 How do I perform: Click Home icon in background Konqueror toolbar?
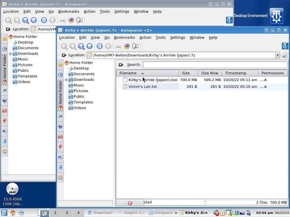[34, 20]
